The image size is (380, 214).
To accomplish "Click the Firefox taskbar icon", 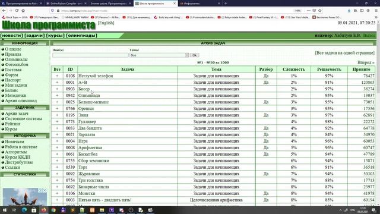I will (x=43, y=210).
